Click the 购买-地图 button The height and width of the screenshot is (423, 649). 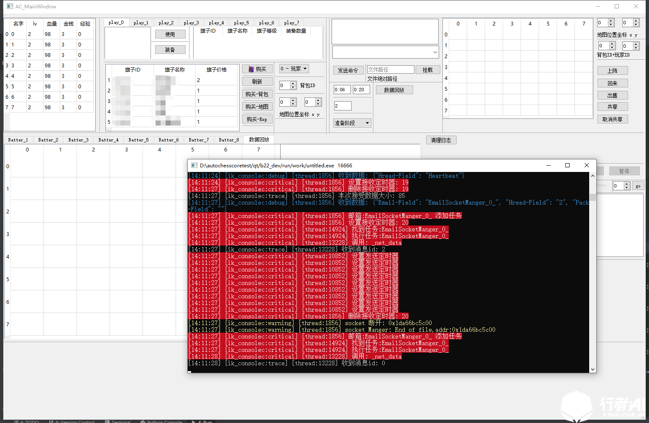[x=257, y=107]
